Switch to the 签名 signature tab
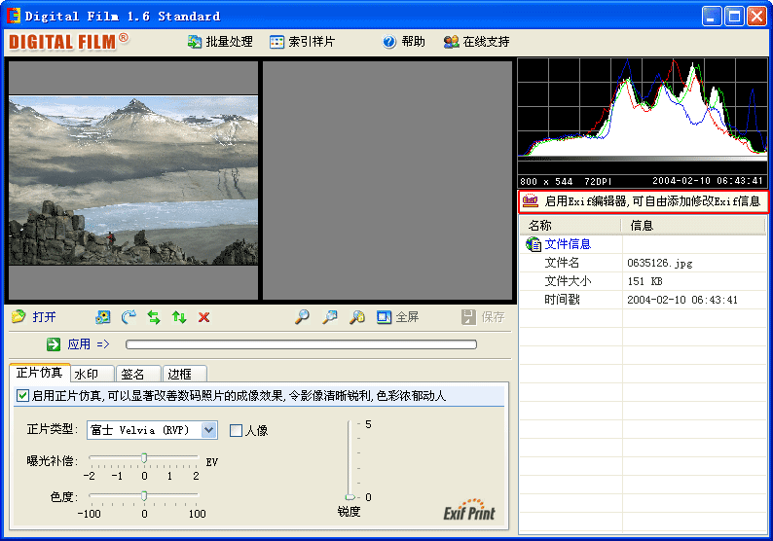Image resolution: width=773 pixels, height=541 pixels. pos(138,374)
